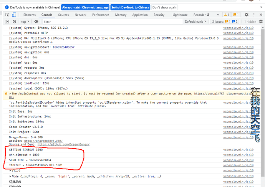Viewport: 265px width, 187px height.
Task: Open the Sources tab
Action: click(x=63, y=15)
